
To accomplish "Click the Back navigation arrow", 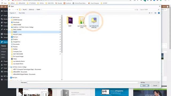I will point(10,10).
